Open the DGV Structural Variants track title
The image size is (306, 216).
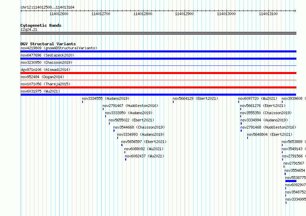tap(48, 44)
